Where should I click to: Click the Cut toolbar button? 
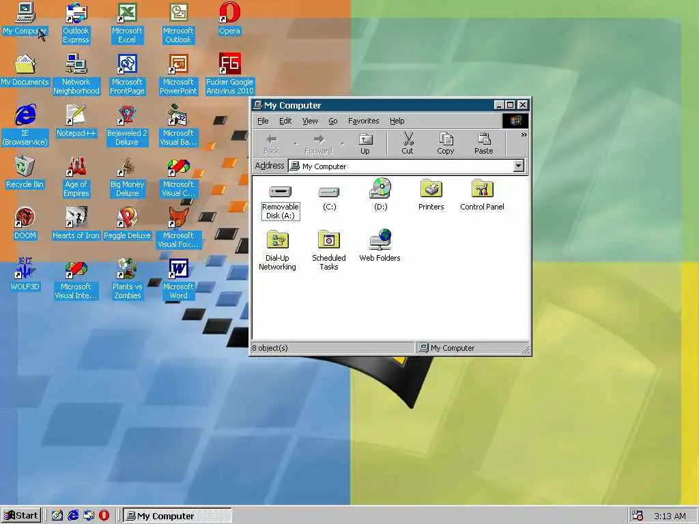(x=408, y=143)
